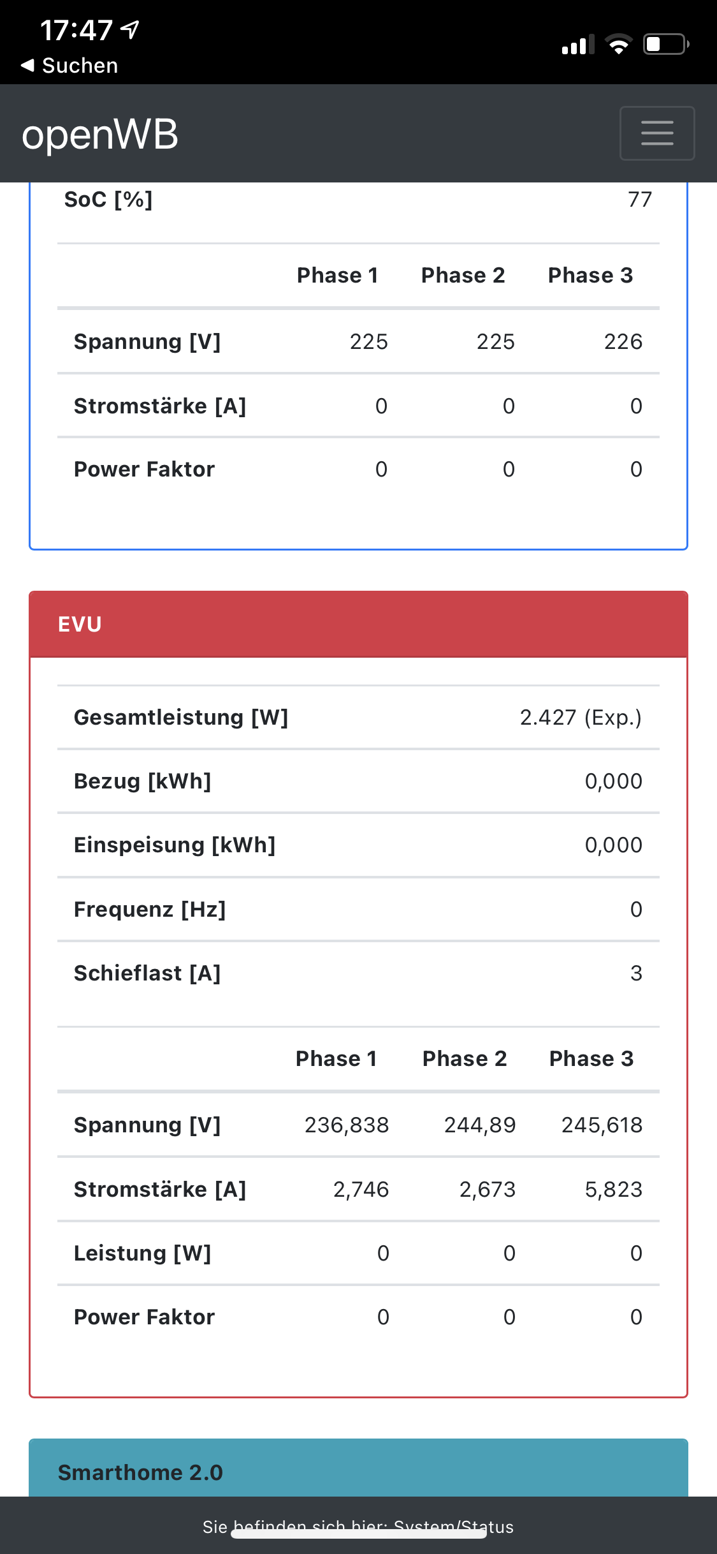Expand the Smarthome 2.0 card header

click(x=358, y=1471)
